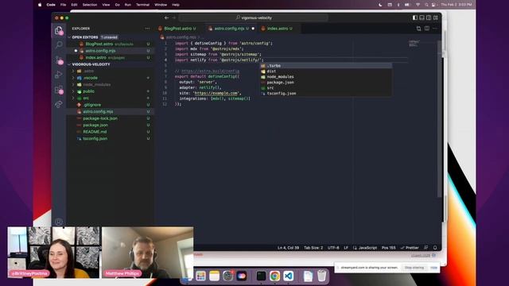This screenshot has width=509, height=286.
Task: Expand the node_modules folder
Action: tap(73, 85)
